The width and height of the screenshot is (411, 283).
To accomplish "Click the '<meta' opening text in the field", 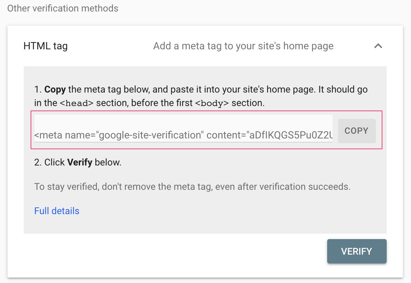I will click(x=48, y=135).
